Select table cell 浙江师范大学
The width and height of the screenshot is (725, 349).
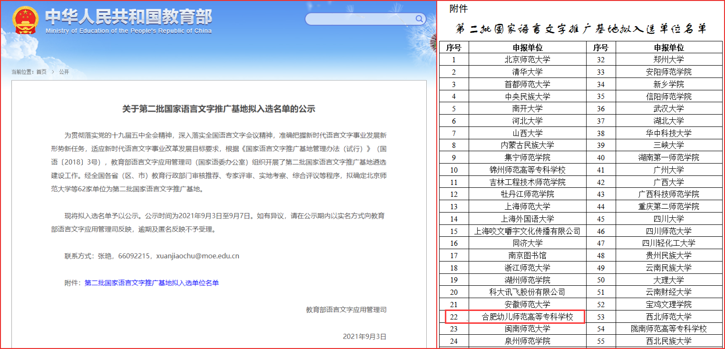[528, 268]
